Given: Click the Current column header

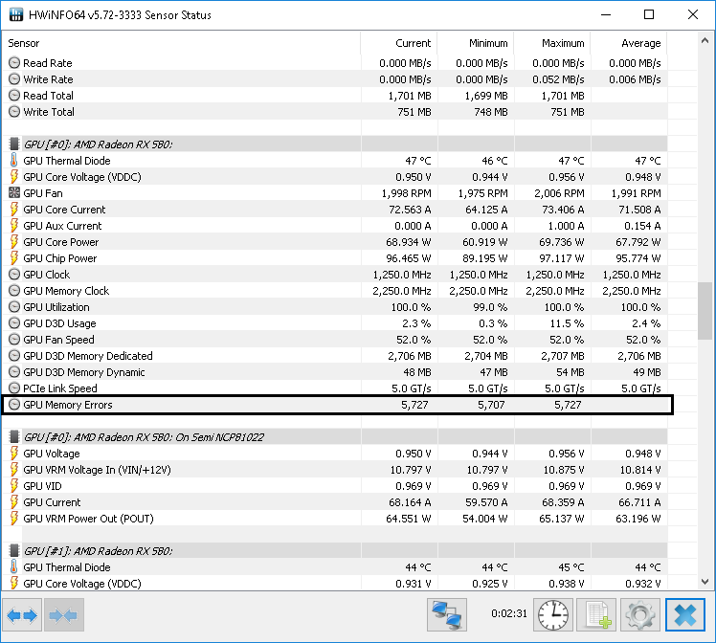Looking at the screenshot, I should tap(399, 43).
